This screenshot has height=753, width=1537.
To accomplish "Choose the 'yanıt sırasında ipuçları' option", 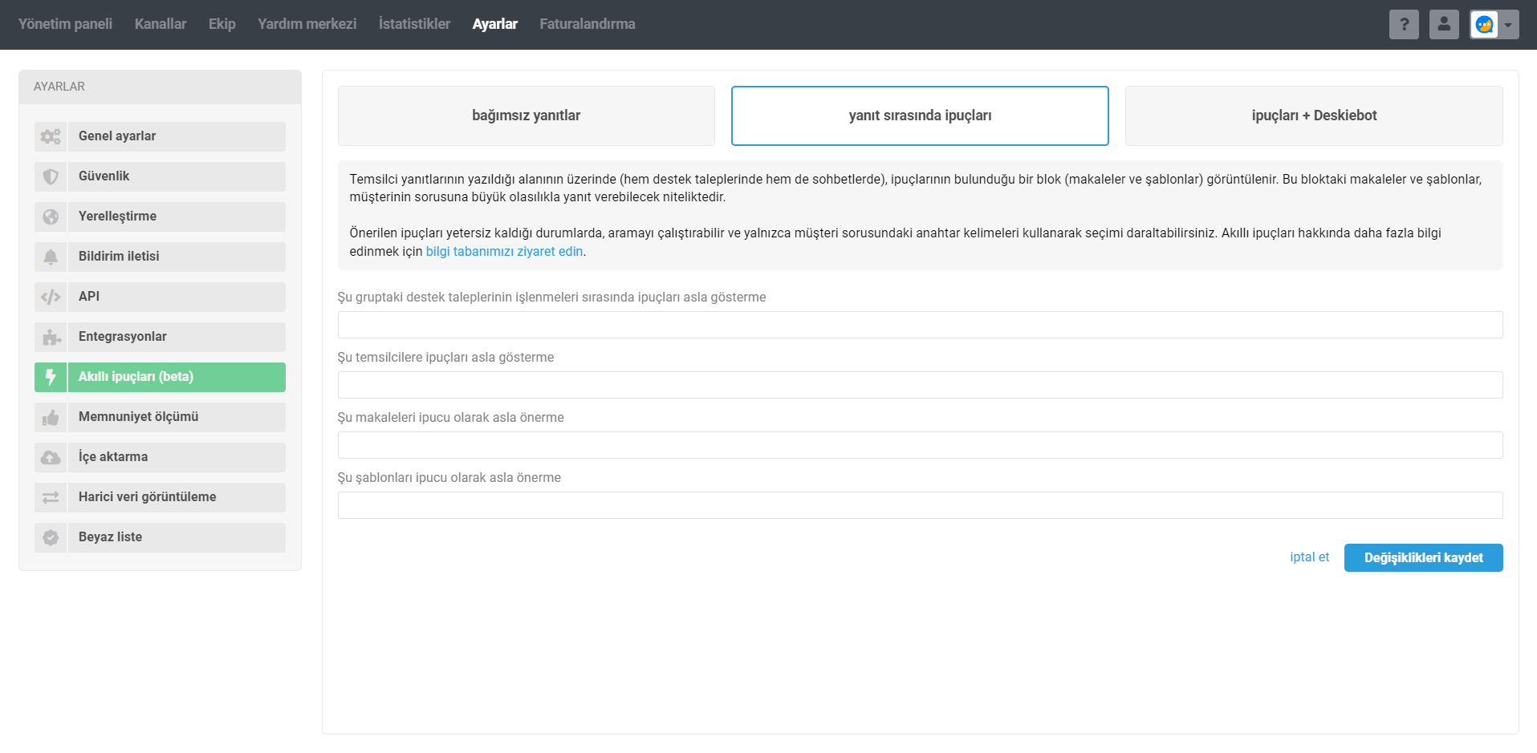I will pyautogui.click(x=920, y=115).
